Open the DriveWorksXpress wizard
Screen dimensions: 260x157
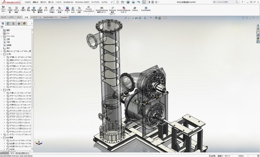pos(123,10)
